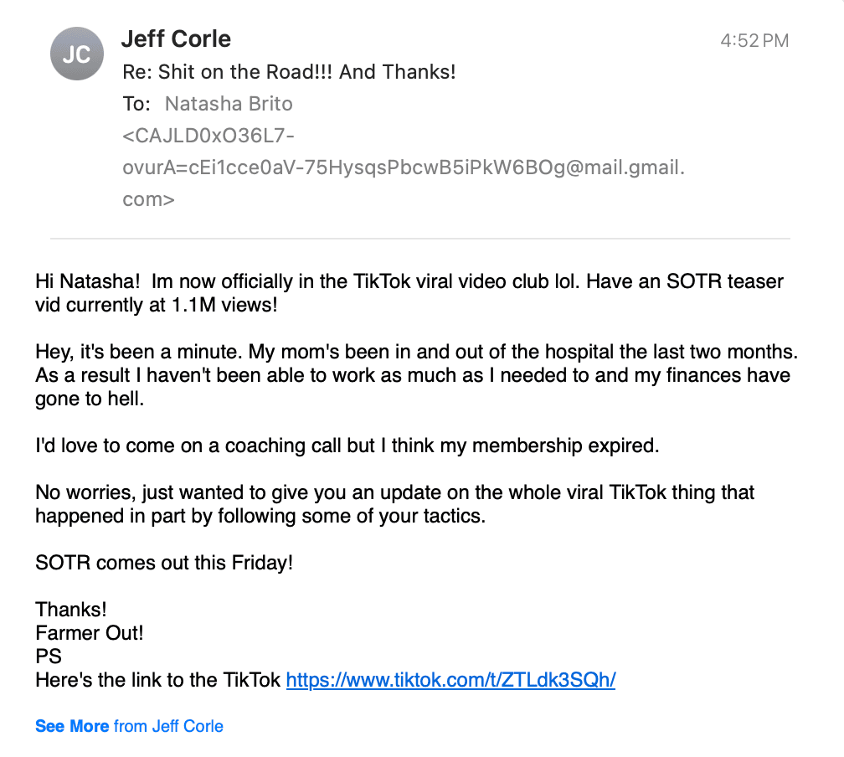This screenshot has width=844, height=757.
Task: Click the Farmer Out! signature line
Action: pyautogui.click(x=90, y=633)
